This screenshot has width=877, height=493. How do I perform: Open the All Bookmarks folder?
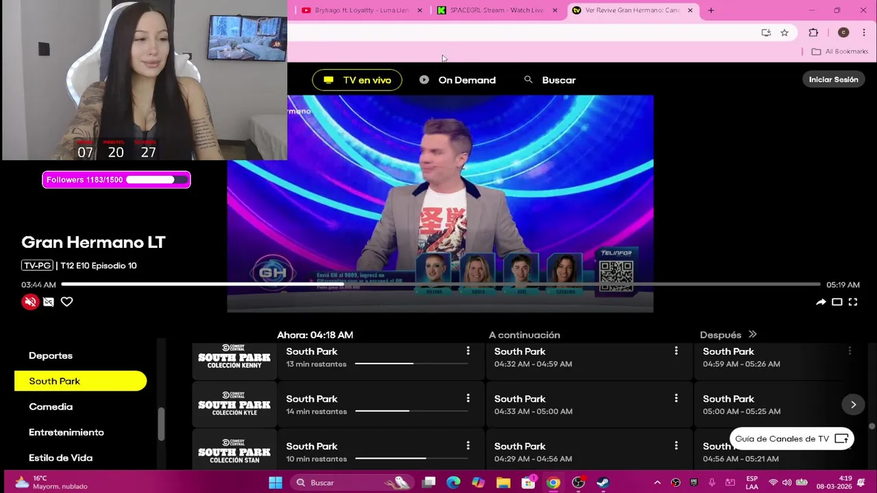pos(839,51)
